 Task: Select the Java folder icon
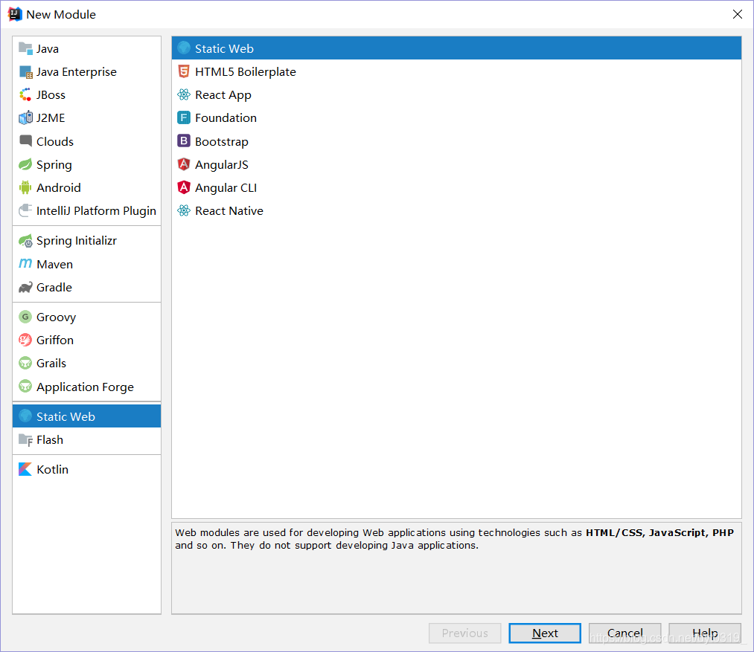pos(25,48)
